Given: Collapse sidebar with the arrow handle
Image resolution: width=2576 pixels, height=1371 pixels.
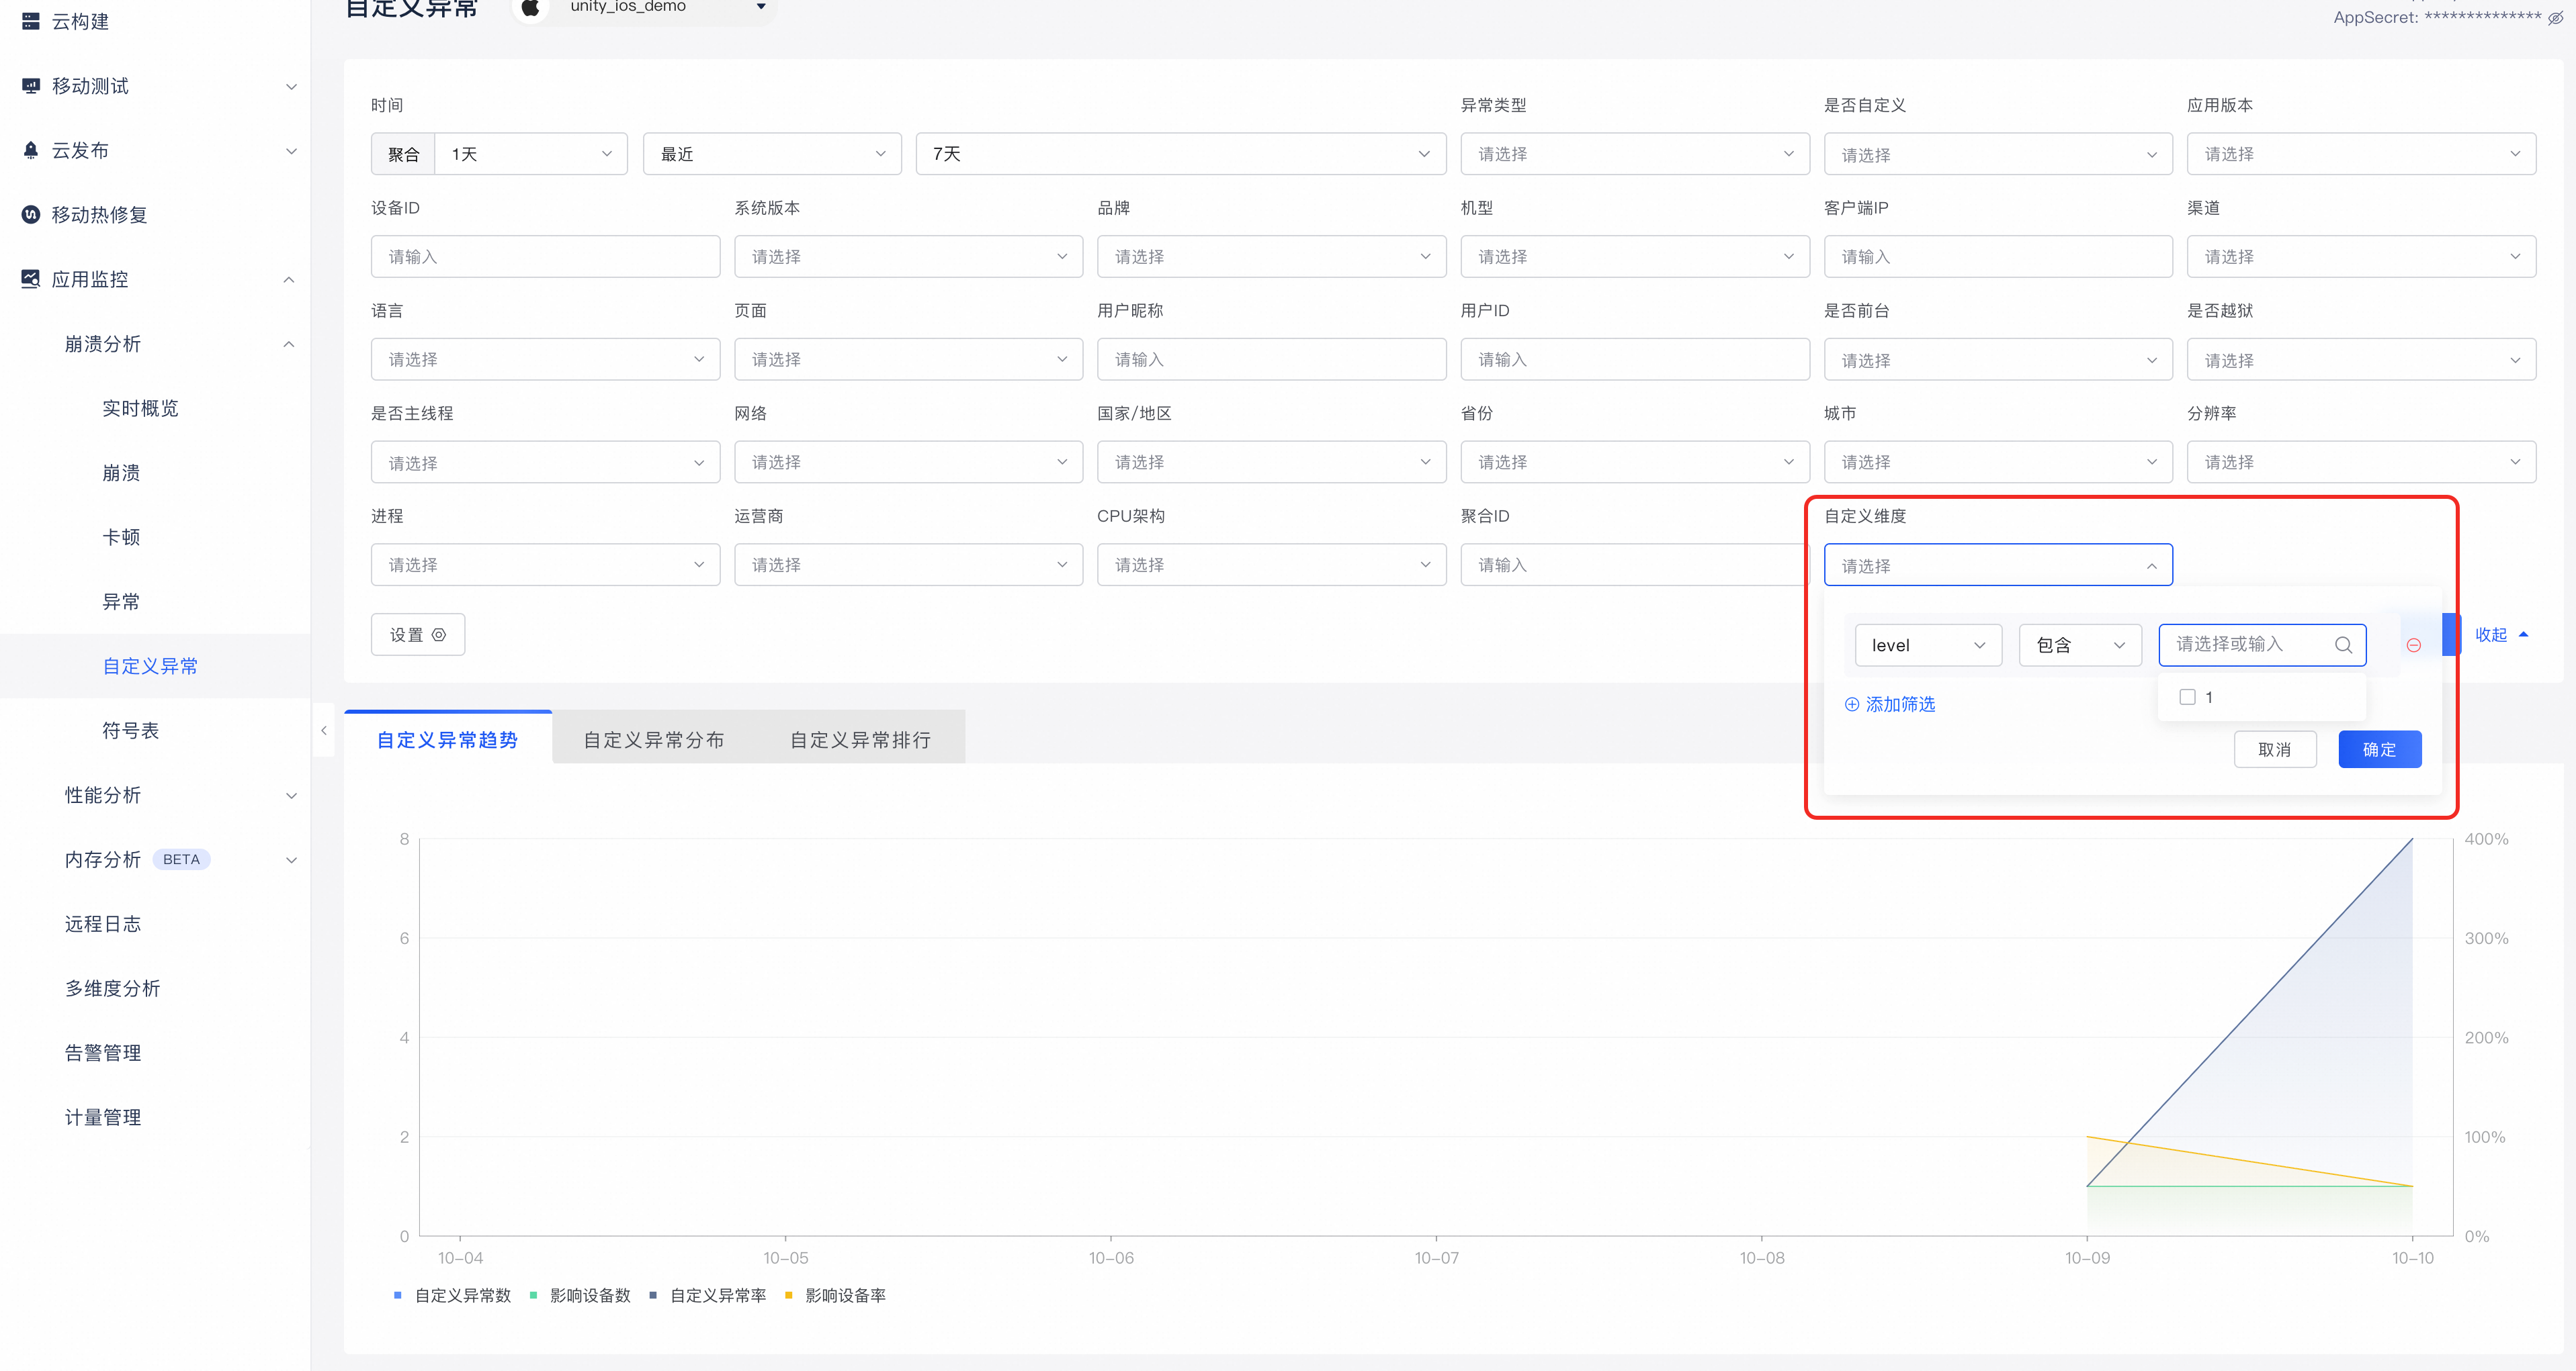Looking at the screenshot, I should [324, 730].
